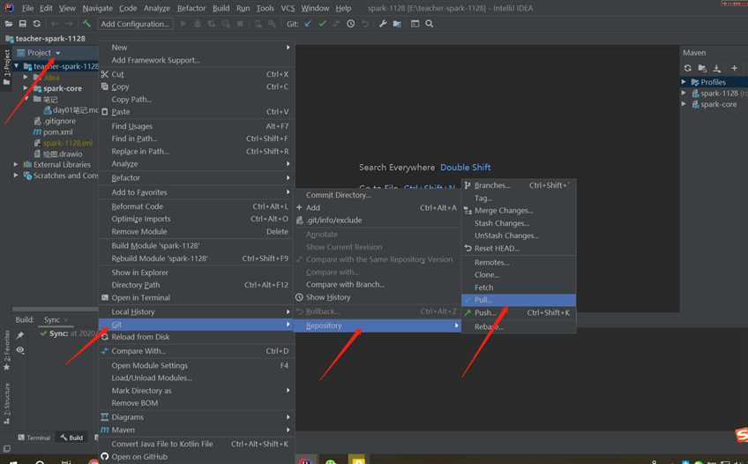Click teacher-spark-1128 breadcrumb
Screen dimensions: 748x464
(x=50, y=39)
